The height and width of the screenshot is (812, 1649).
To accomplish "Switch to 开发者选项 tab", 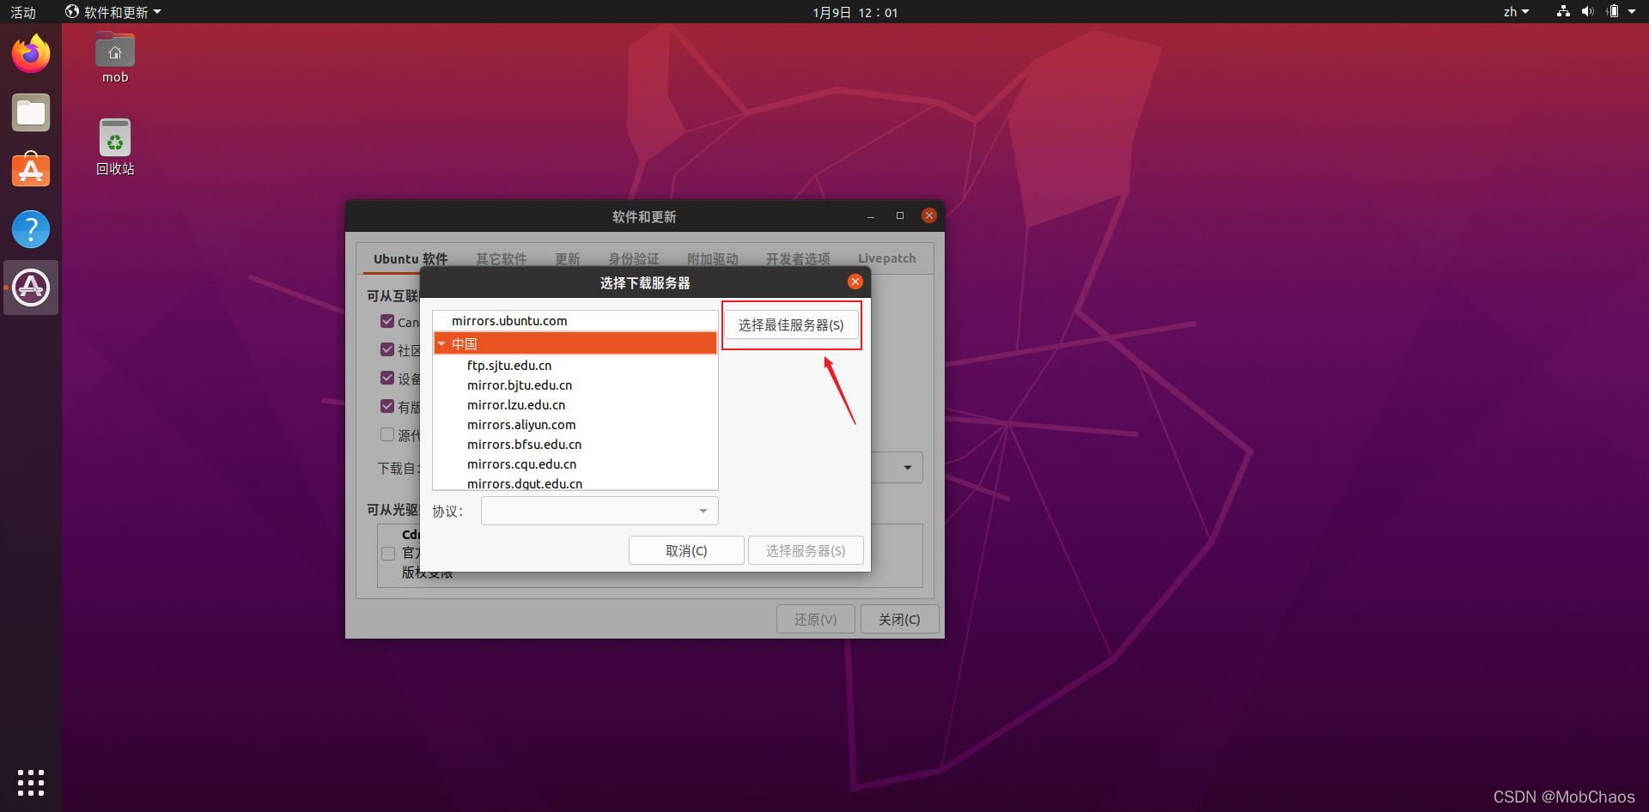I will tap(798, 258).
